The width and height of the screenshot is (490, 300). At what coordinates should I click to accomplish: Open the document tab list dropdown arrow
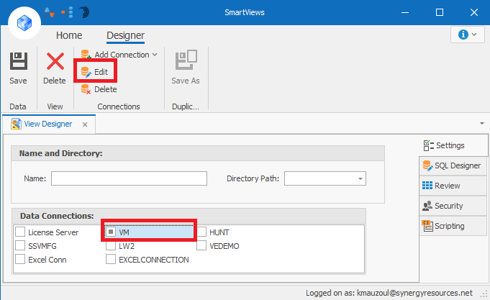482,124
